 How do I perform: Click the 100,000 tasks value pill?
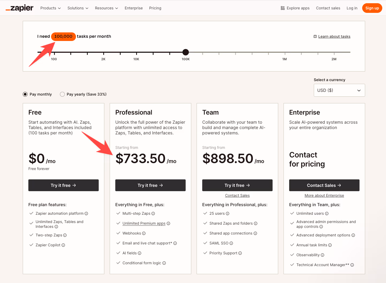[x=63, y=36]
